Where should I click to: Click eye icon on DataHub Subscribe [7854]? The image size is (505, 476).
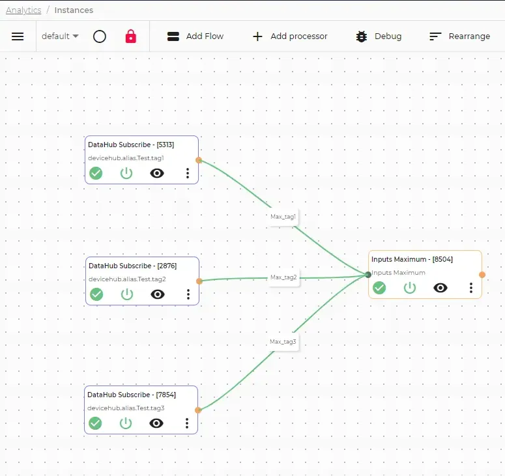(156, 423)
